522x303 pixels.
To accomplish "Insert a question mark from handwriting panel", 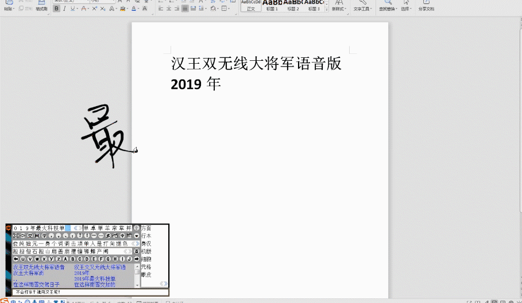I will (80, 235).
